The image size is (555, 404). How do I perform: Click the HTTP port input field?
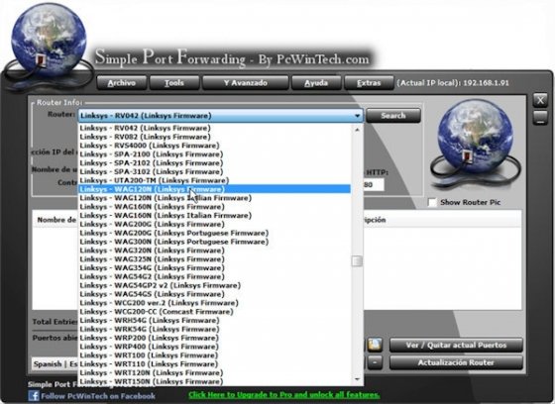click(374, 184)
